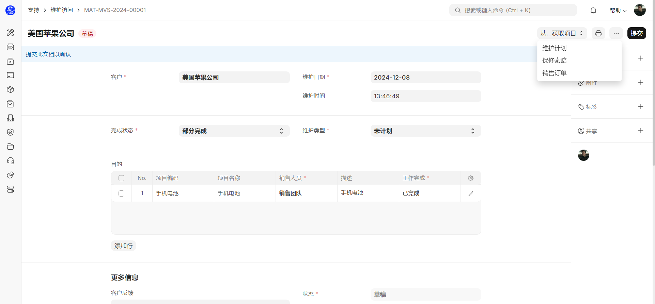The height and width of the screenshot is (304, 655).
Task: Add an attachment with the plus icon
Action: click(x=641, y=83)
